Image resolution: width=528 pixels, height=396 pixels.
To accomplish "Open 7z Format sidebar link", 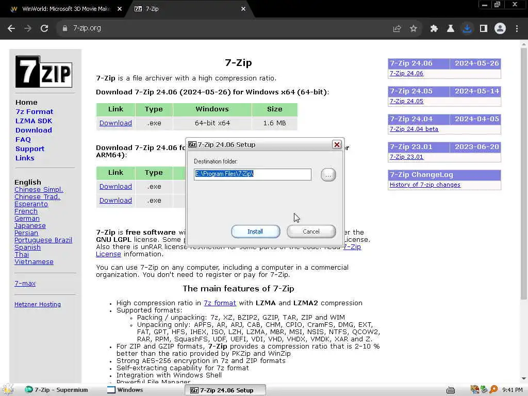I will (35, 111).
